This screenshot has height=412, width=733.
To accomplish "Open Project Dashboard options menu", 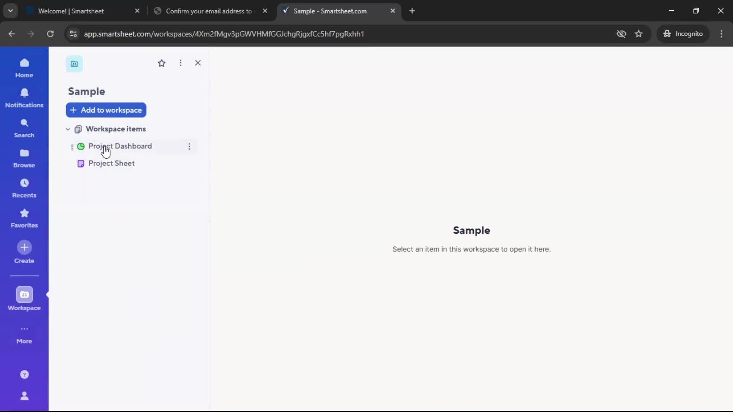I will pyautogui.click(x=189, y=146).
